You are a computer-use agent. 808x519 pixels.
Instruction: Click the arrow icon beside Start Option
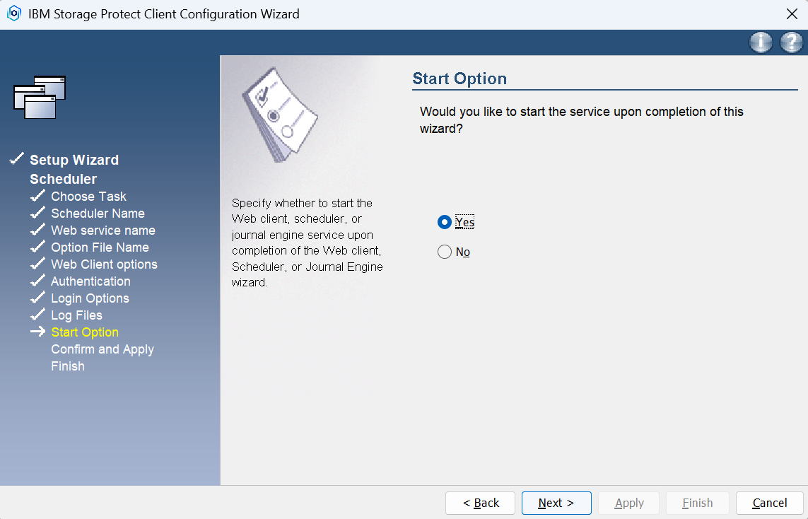click(x=38, y=332)
